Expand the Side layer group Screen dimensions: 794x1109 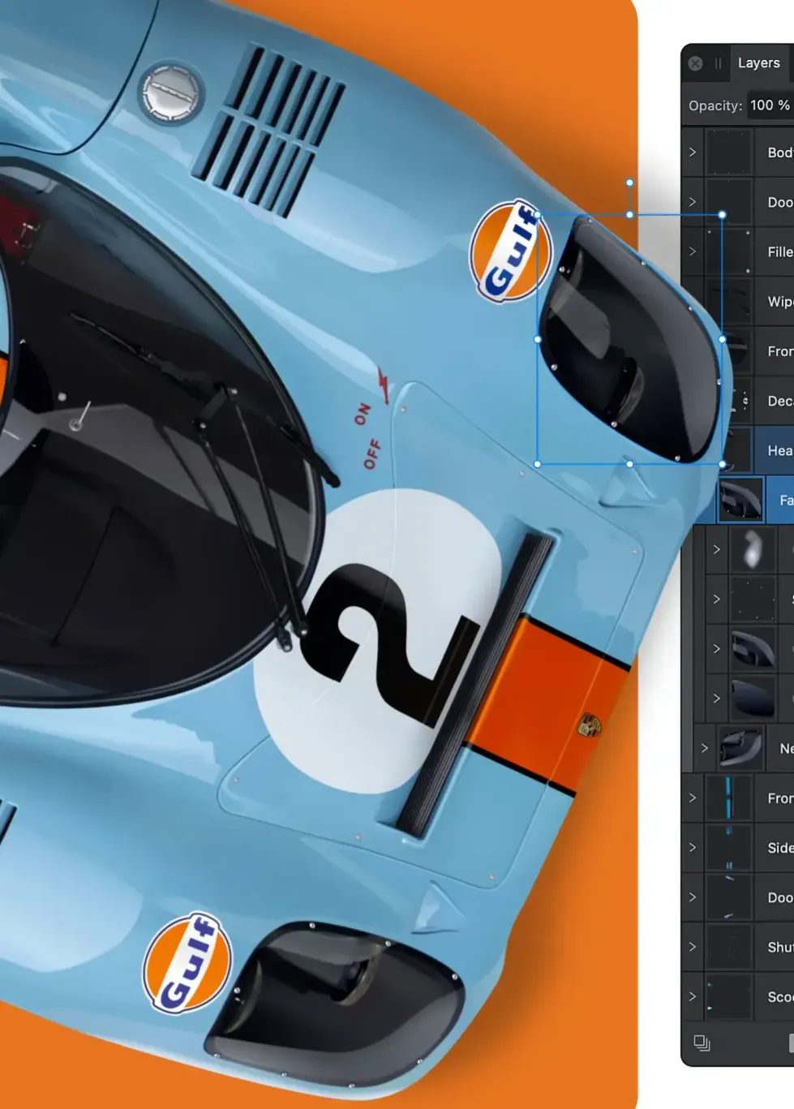pos(693,848)
